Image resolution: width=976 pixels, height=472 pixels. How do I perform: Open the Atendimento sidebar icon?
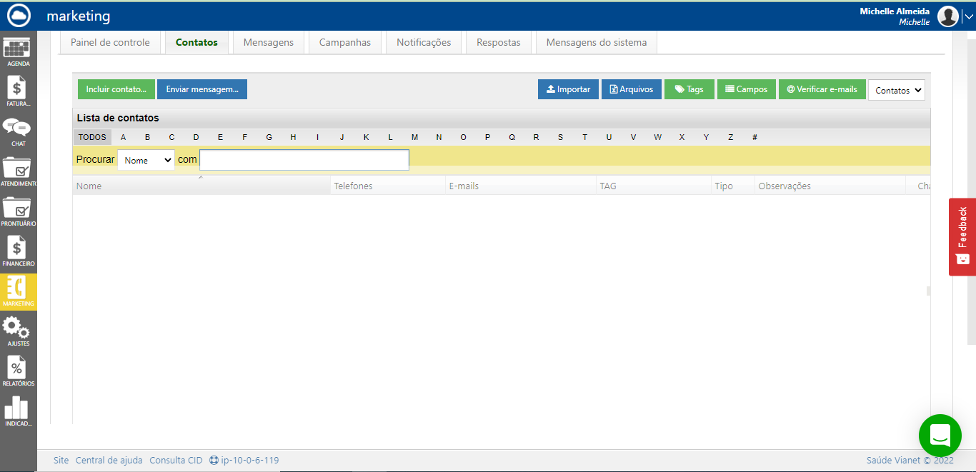coord(18,171)
